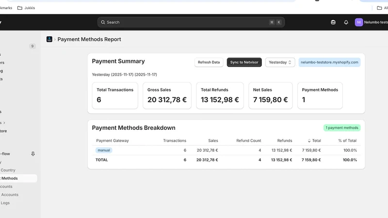
Task: Open Logs item in sidebar
Action: pos(5,202)
